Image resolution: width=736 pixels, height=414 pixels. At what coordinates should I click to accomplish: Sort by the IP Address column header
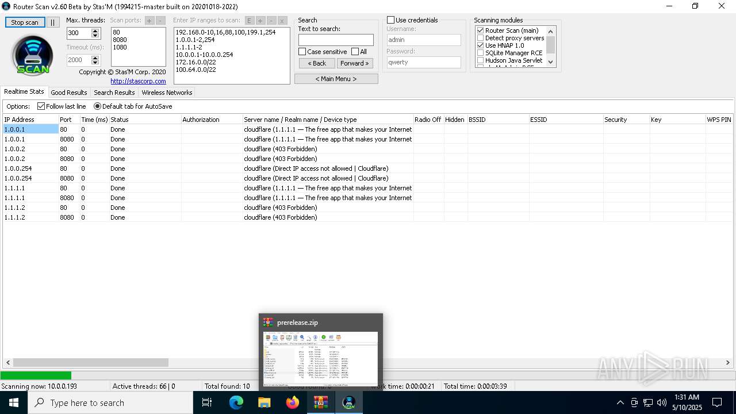pyautogui.click(x=30, y=120)
